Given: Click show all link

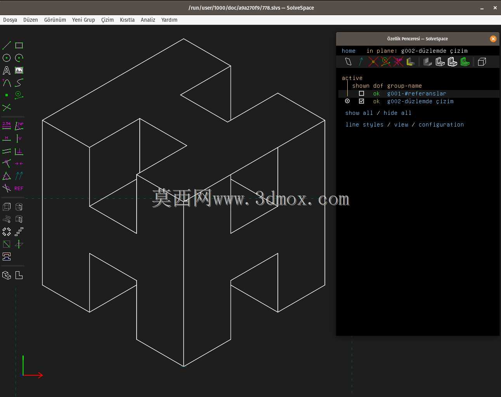Looking at the screenshot, I should pyautogui.click(x=359, y=113).
